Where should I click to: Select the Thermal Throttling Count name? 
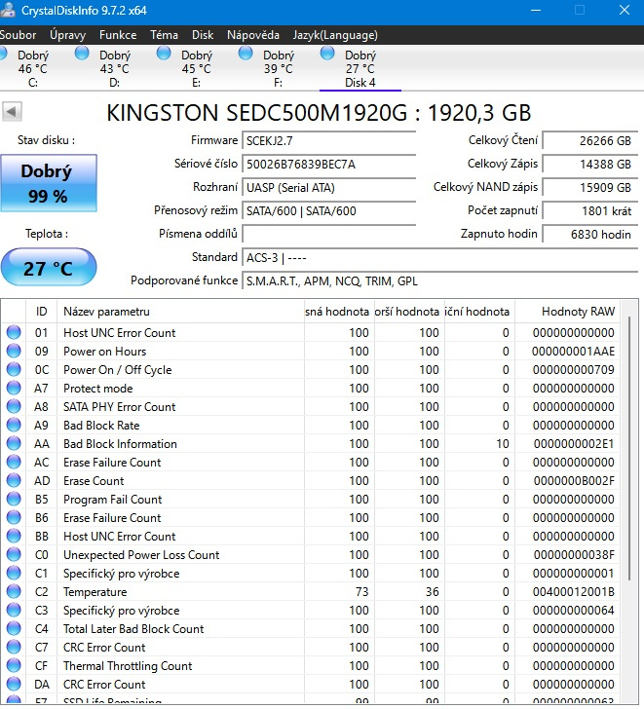128,666
